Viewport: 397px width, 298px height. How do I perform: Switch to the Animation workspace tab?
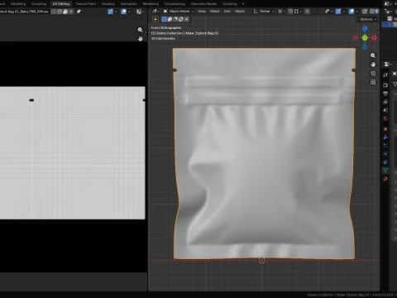point(129,4)
